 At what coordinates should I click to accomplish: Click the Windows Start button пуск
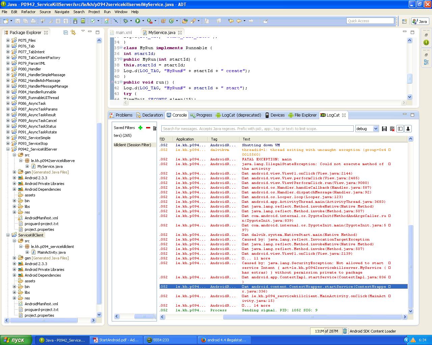(16, 340)
